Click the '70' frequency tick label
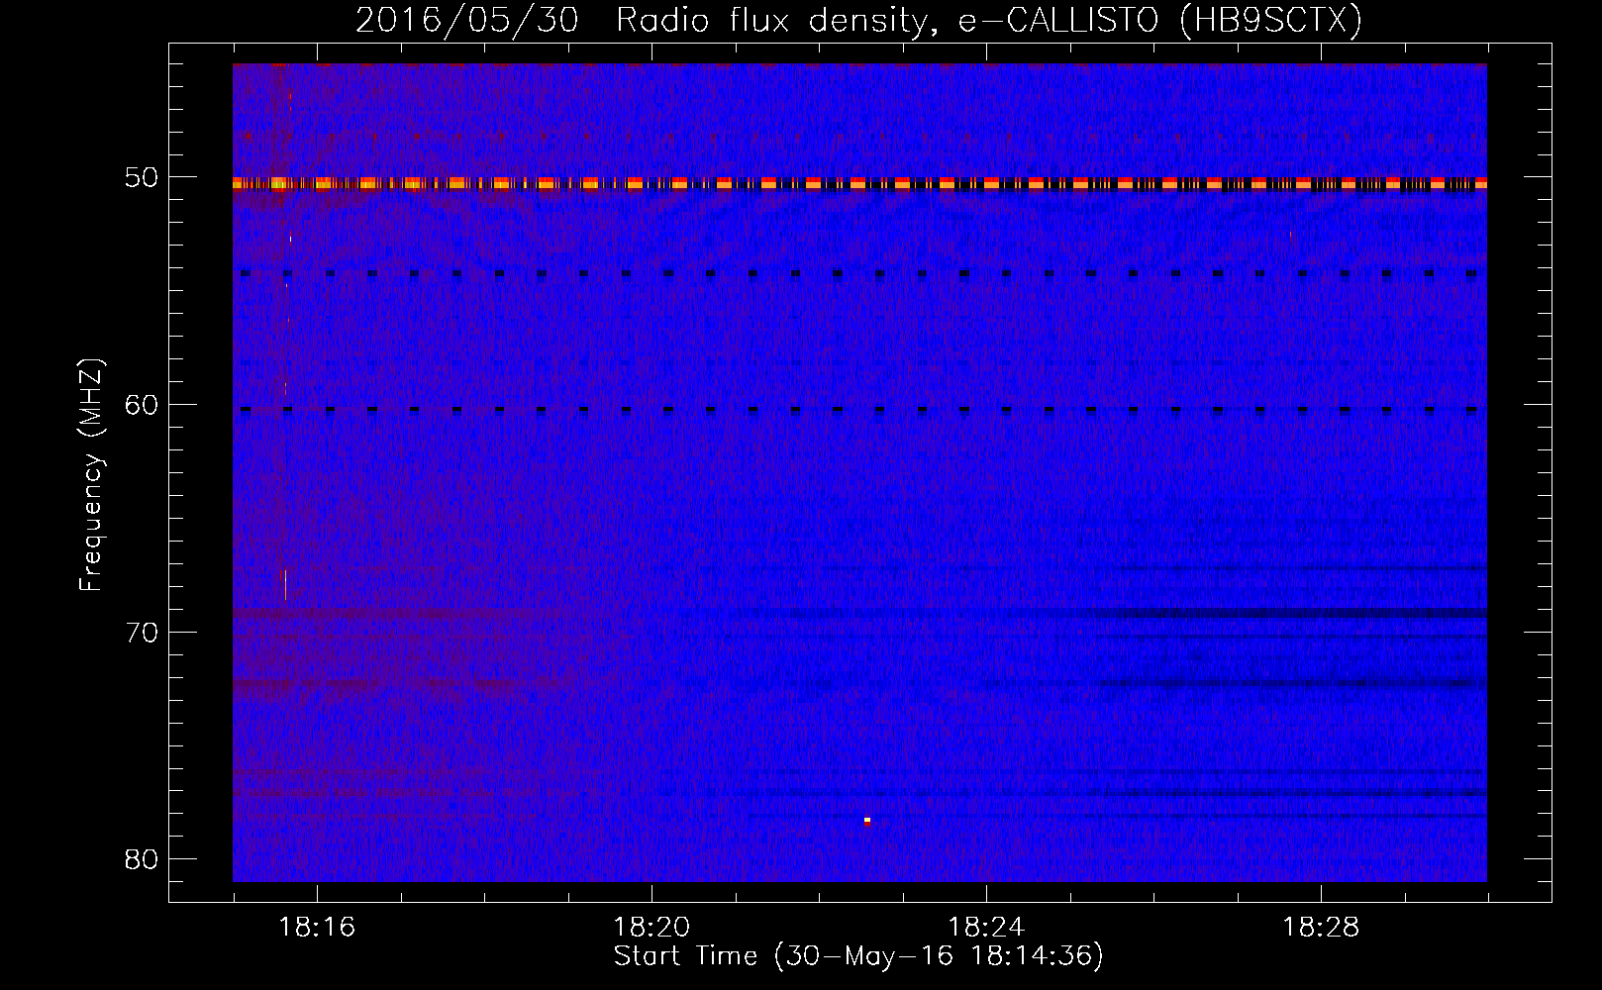The width and height of the screenshot is (1602, 990). (x=142, y=633)
